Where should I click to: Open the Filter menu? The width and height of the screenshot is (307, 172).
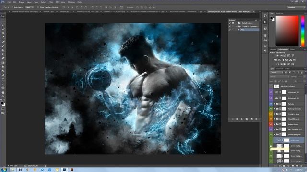(51, 2)
